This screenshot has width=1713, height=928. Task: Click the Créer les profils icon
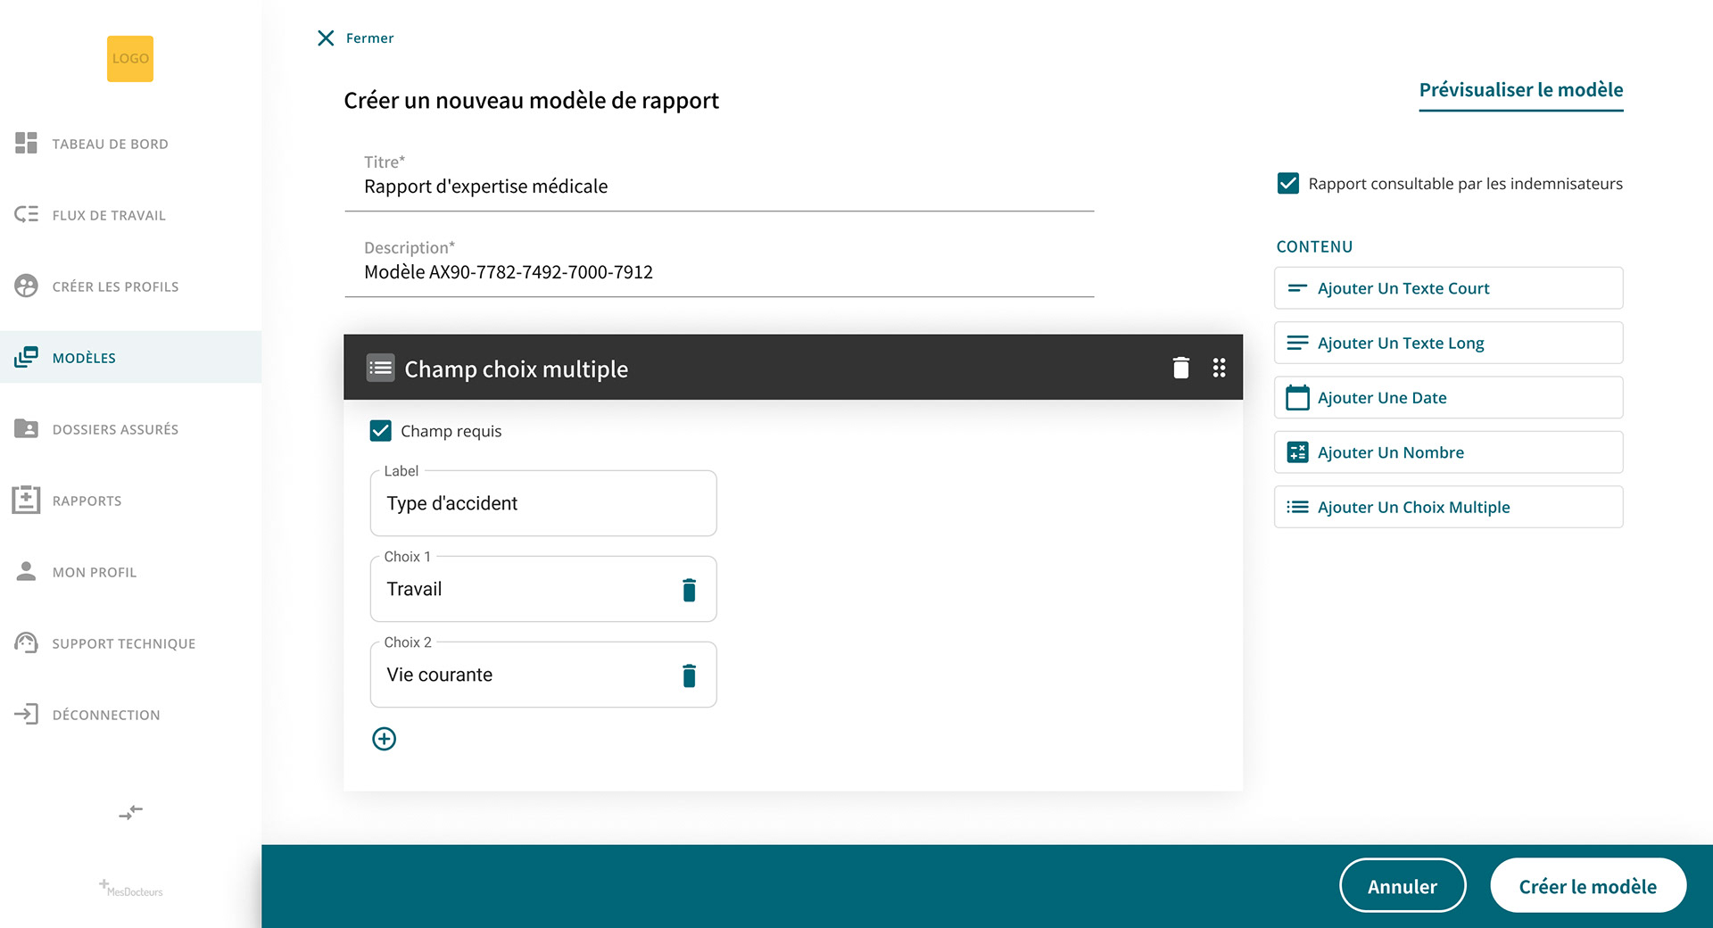coord(26,286)
